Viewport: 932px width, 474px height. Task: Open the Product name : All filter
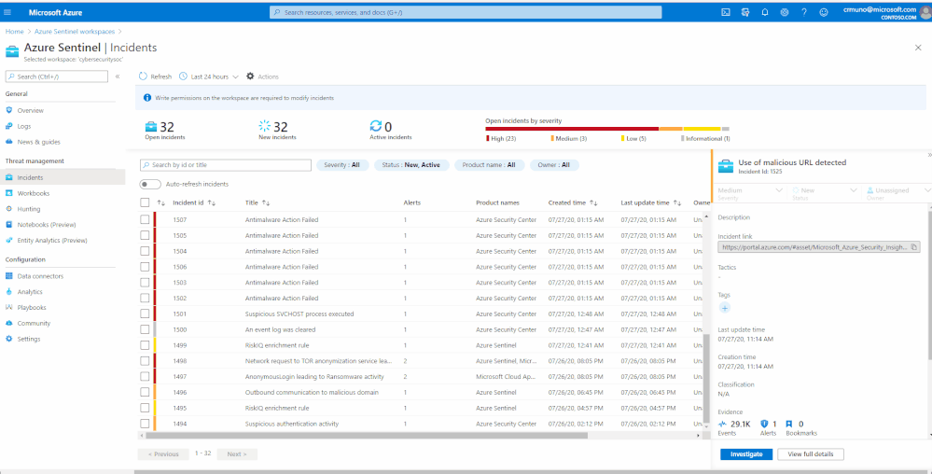coord(490,165)
